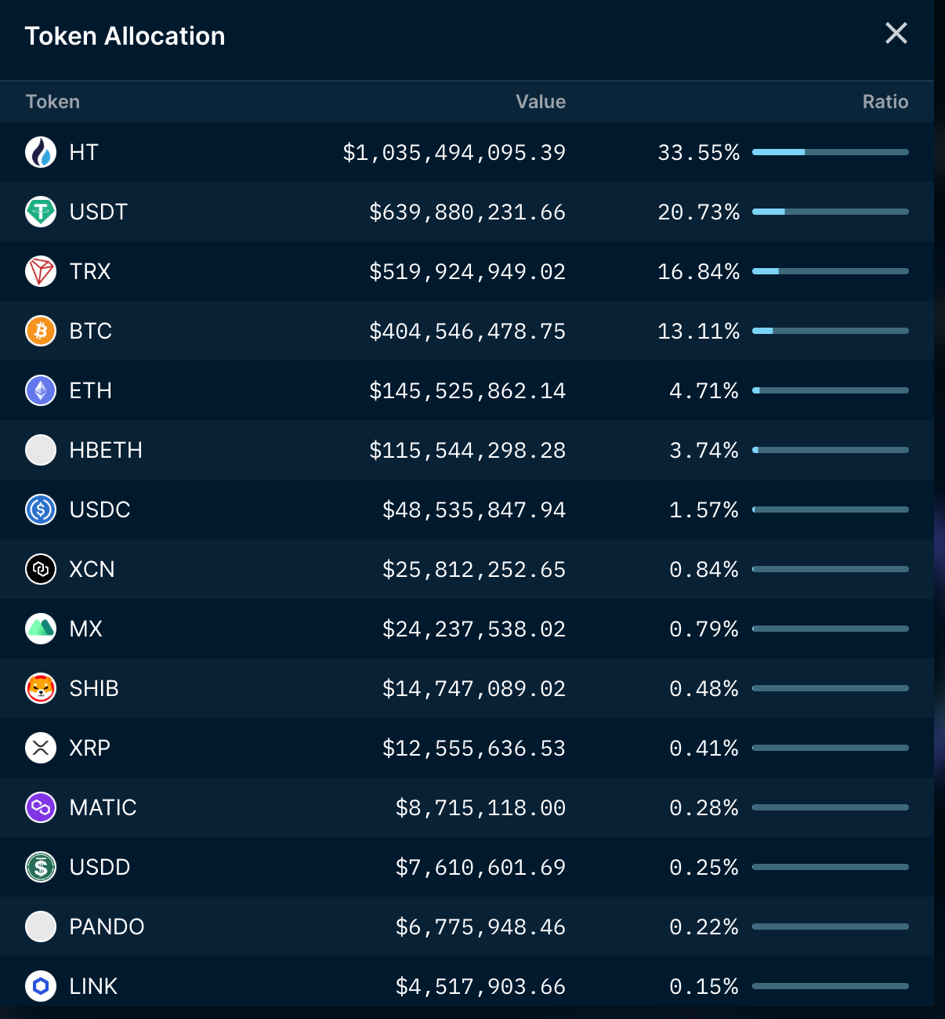Click the BTC Bitcoin token icon
Viewport: 945px width, 1019px height.
point(41,331)
